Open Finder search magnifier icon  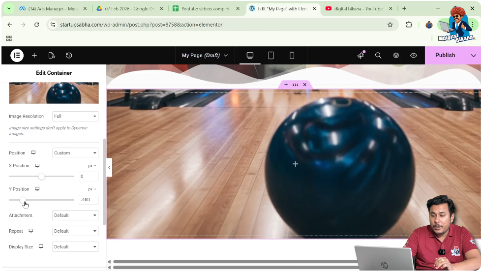tap(378, 56)
